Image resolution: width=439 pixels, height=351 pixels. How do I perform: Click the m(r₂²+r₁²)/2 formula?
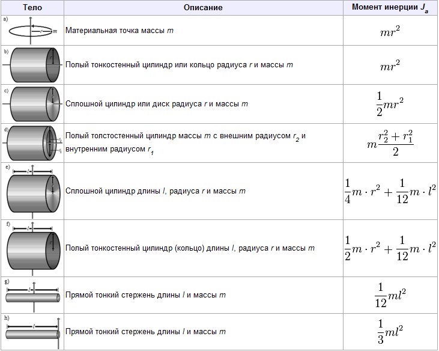point(390,143)
